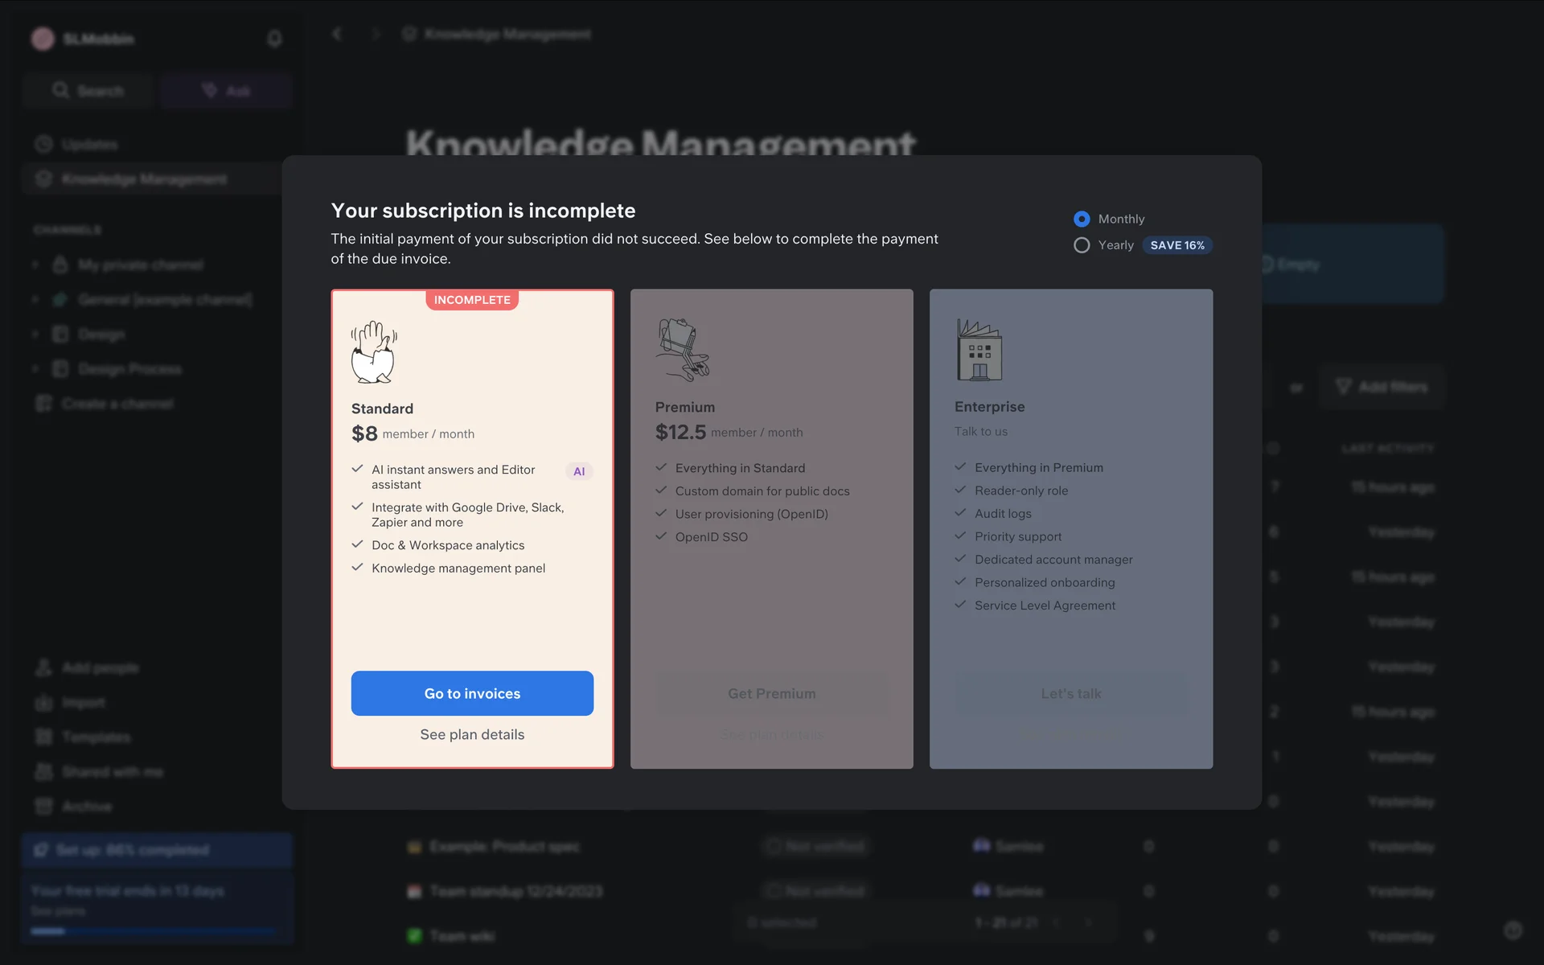Select the Yearly billing radio button
Viewport: 1544px width, 965px height.
tap(1082, 245)
